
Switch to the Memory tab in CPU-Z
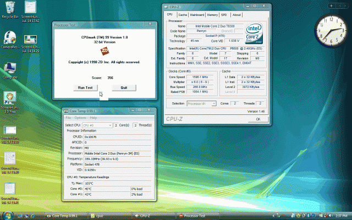(x=212, y=15)
